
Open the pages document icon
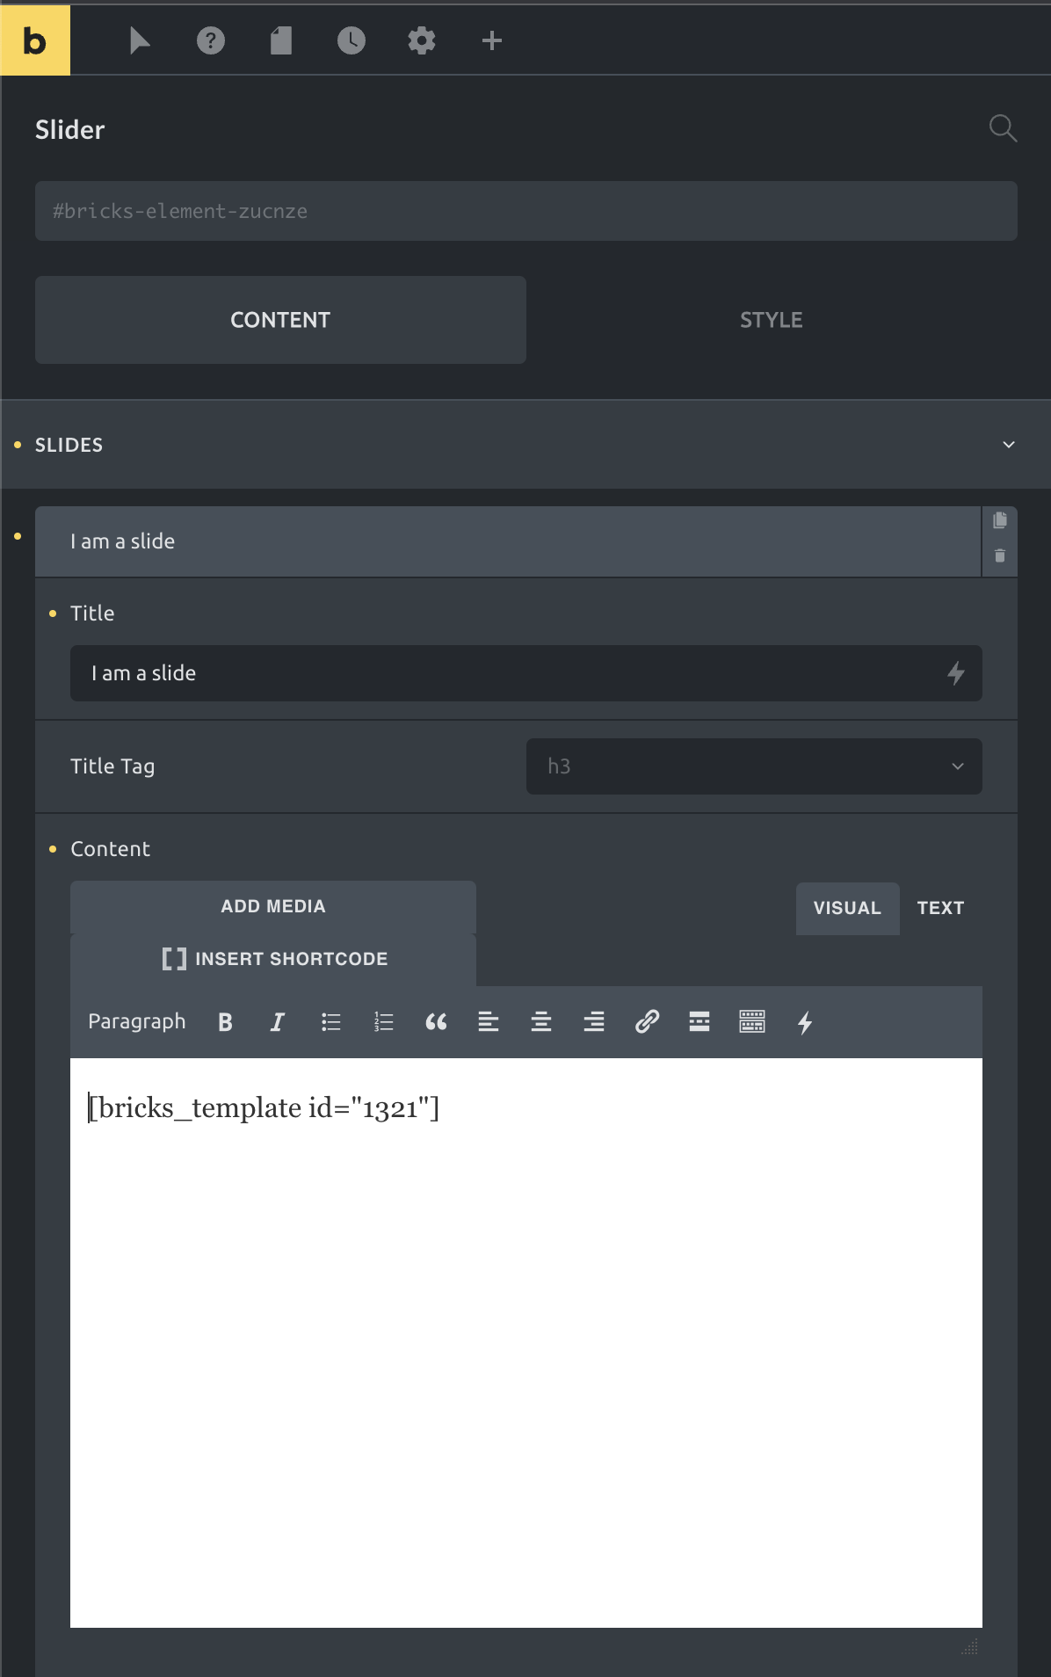point(281,40)
